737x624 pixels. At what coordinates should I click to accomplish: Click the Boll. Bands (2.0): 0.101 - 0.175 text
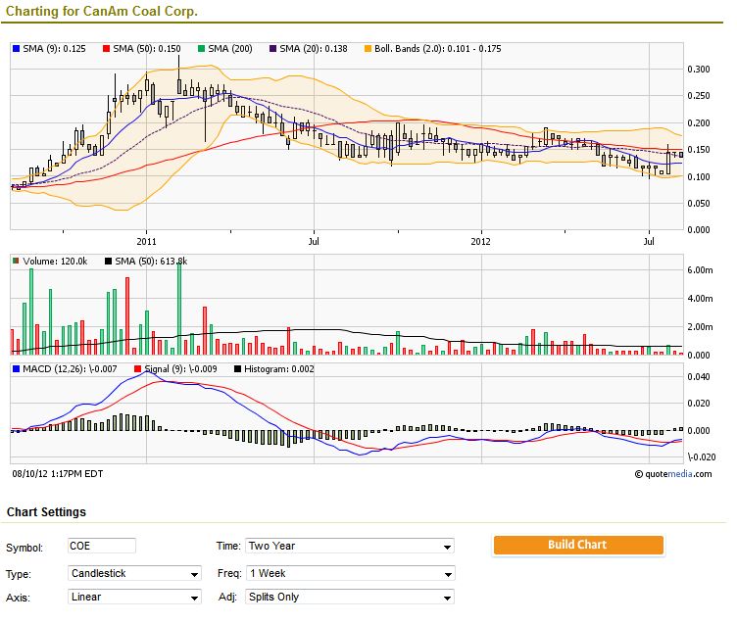point(437,48)
